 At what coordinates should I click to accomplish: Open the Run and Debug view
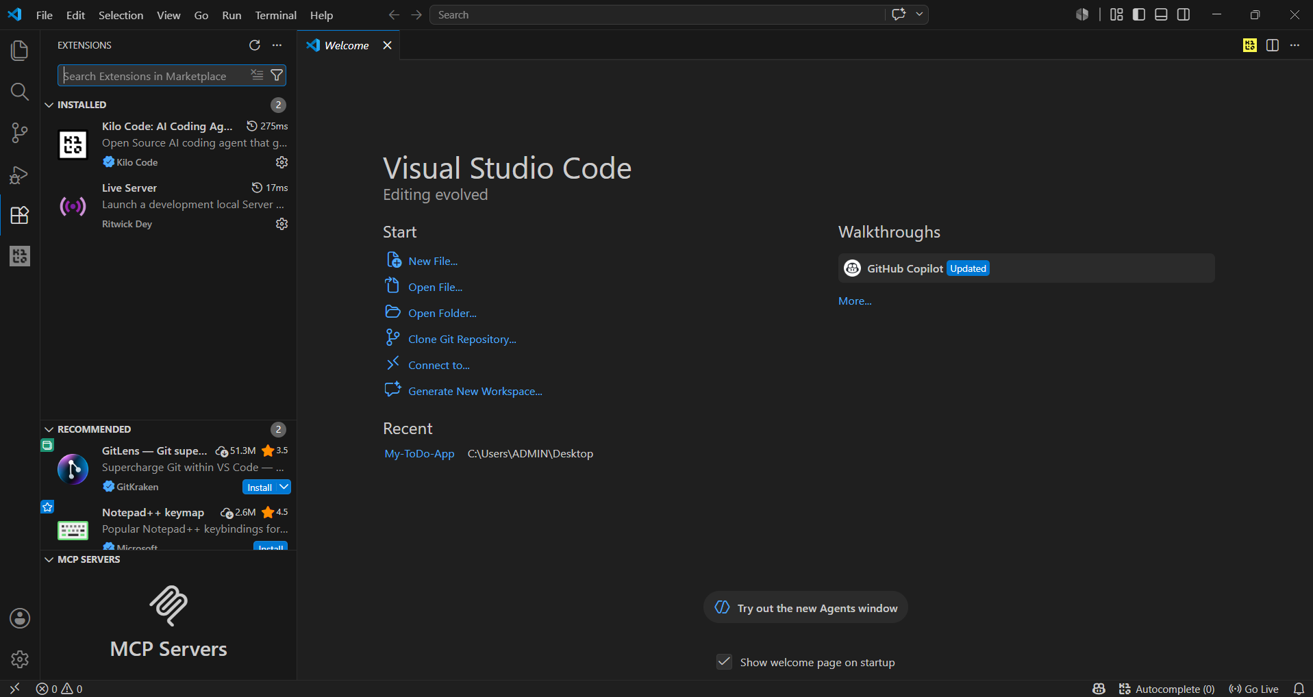click(x=20, y=175)
